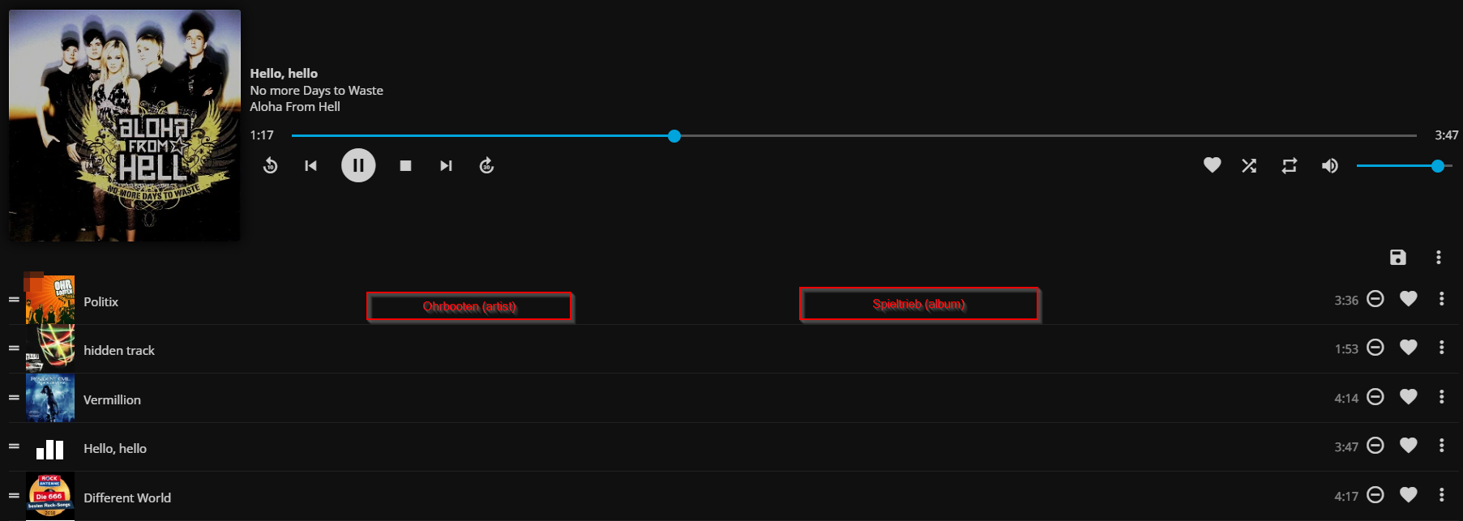Image resolution: width=1463 pixels, height=521 pixels.
Task: Play the hidden track queue item
Action: pos(119,350)
